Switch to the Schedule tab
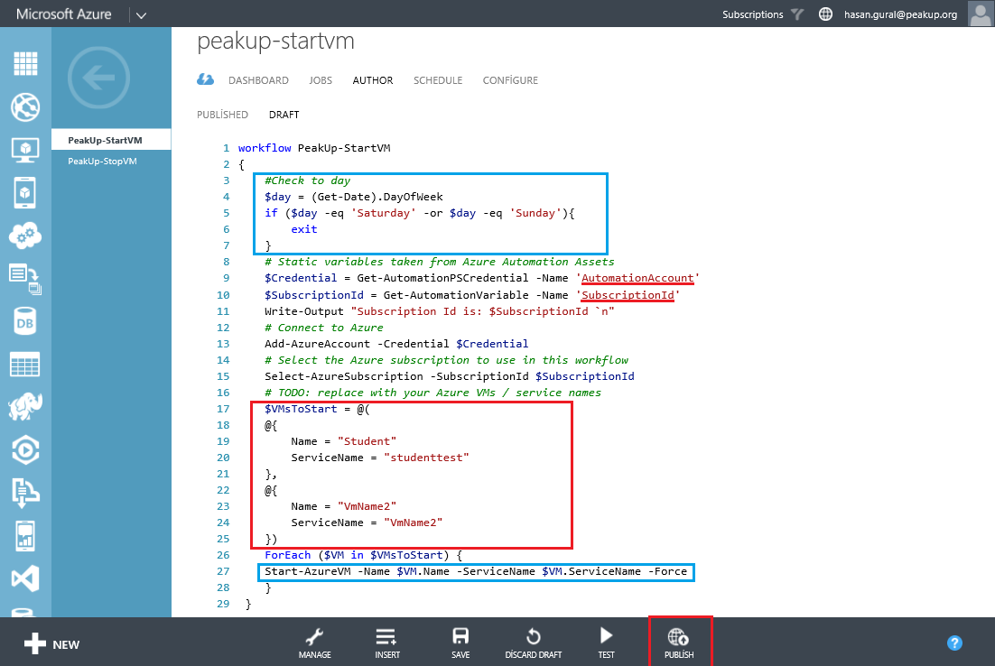The width and height of the screenshot is (995, 666). tap(437, 80)
